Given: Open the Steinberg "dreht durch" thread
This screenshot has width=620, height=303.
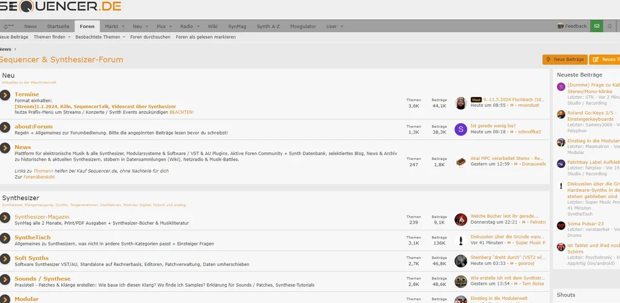Looking at the screenshot, I should coord(508,258).
